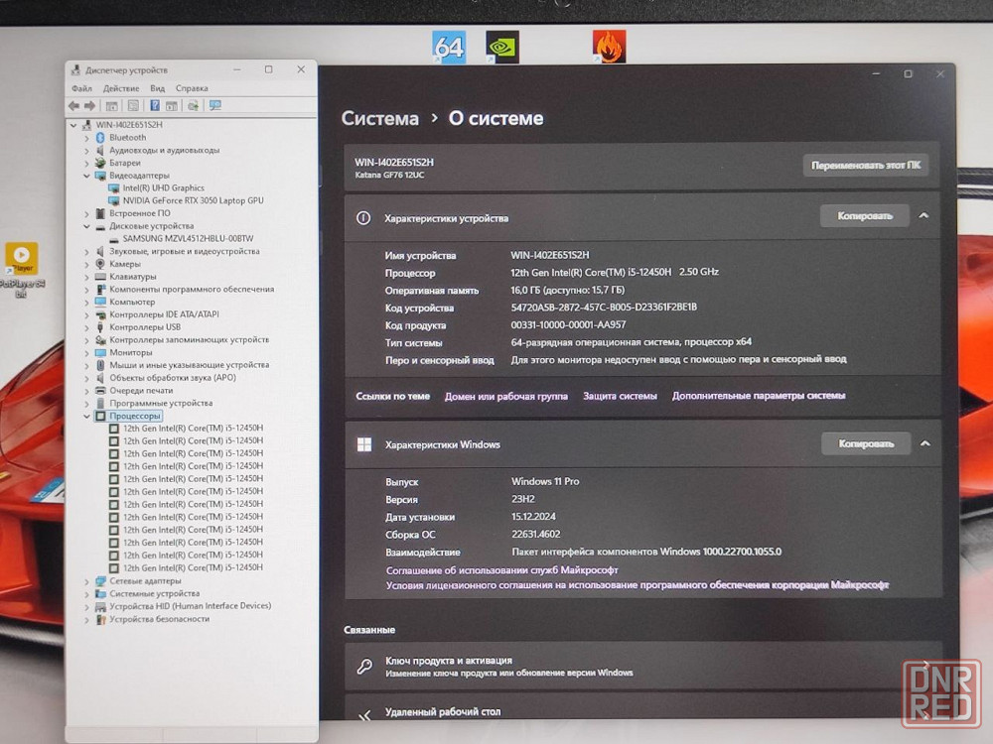Open the Файл menu

[81, 88]
